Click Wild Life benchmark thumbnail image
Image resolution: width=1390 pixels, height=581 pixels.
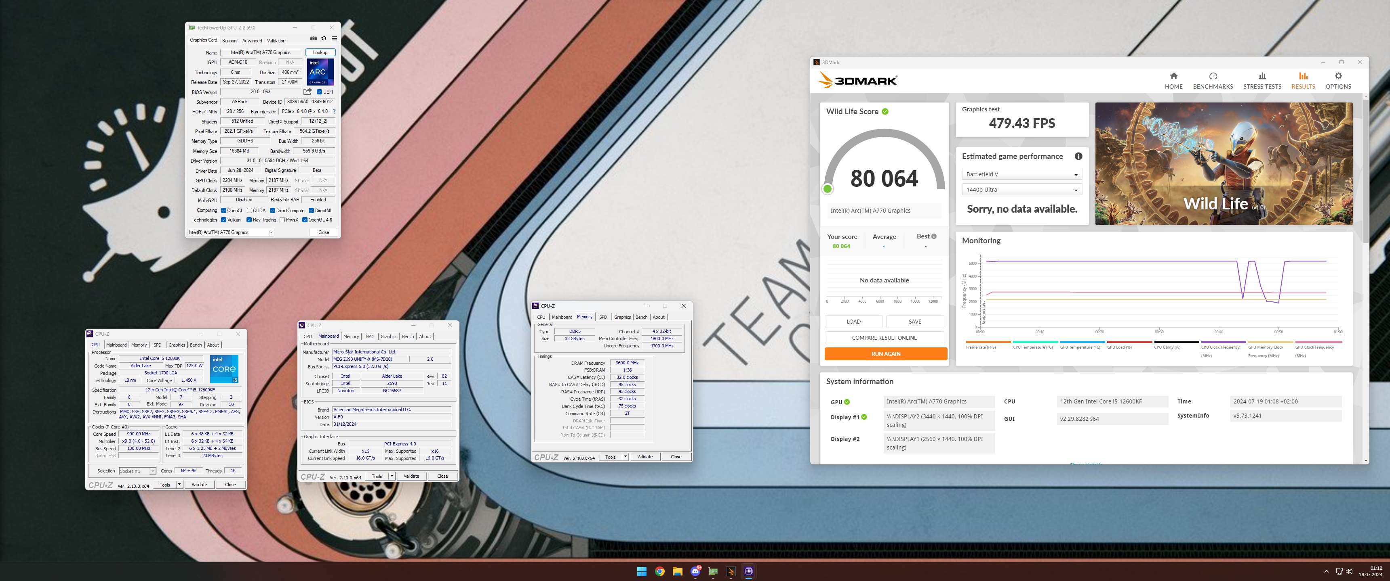pyautogui.click(x=1223, y=164)
